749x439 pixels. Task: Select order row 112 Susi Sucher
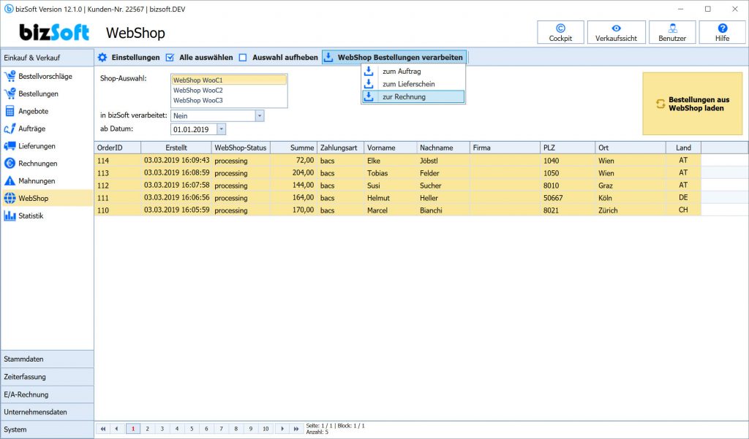(x=397, y=185)
